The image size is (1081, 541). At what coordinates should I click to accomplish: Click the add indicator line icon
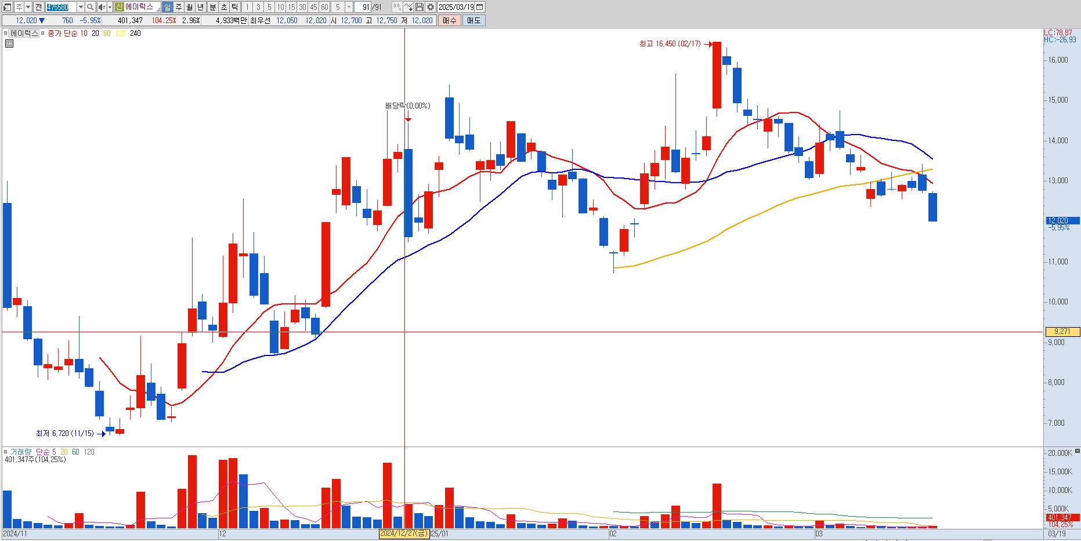408,7
